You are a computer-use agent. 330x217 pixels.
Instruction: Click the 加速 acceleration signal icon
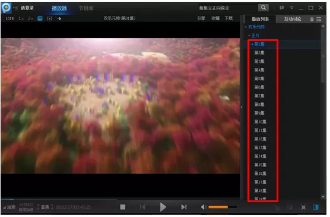[9, 207]
